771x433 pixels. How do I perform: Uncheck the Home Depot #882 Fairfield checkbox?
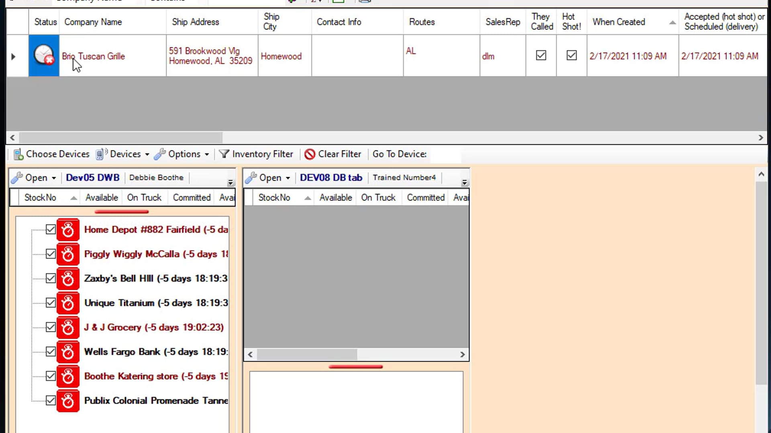tap(51, 229)
